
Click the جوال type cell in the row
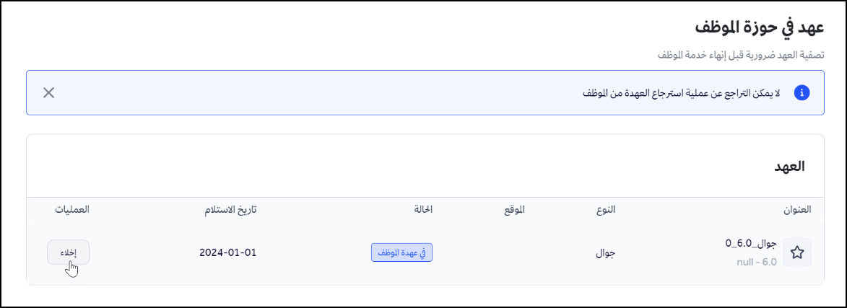click(x=605, y=252)
